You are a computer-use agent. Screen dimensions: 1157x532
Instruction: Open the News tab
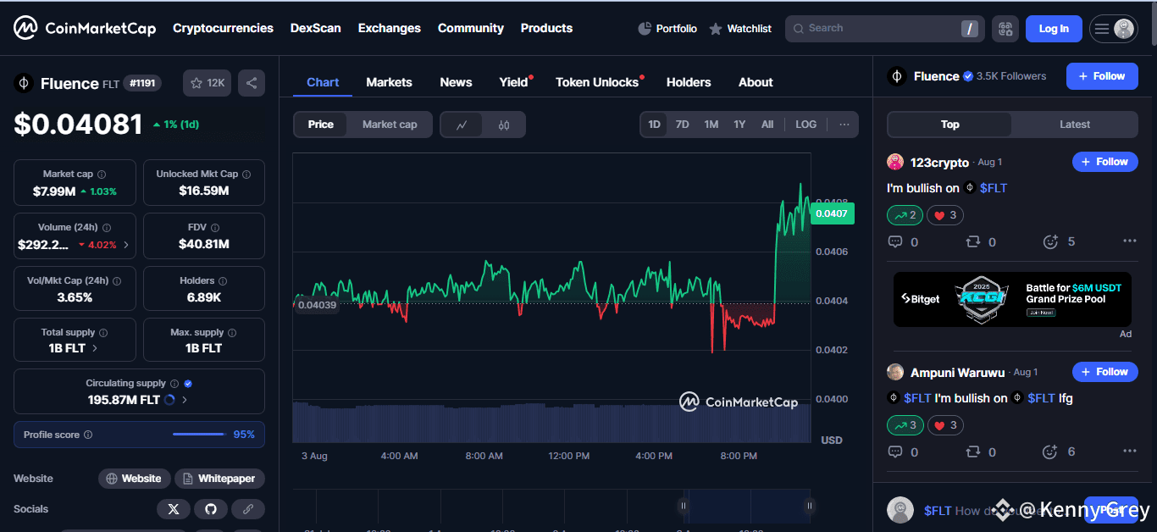click(456, 82)
